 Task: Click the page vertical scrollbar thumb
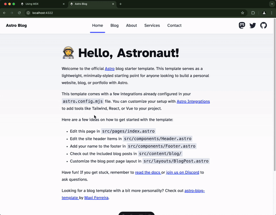click(x=275, y=94)
